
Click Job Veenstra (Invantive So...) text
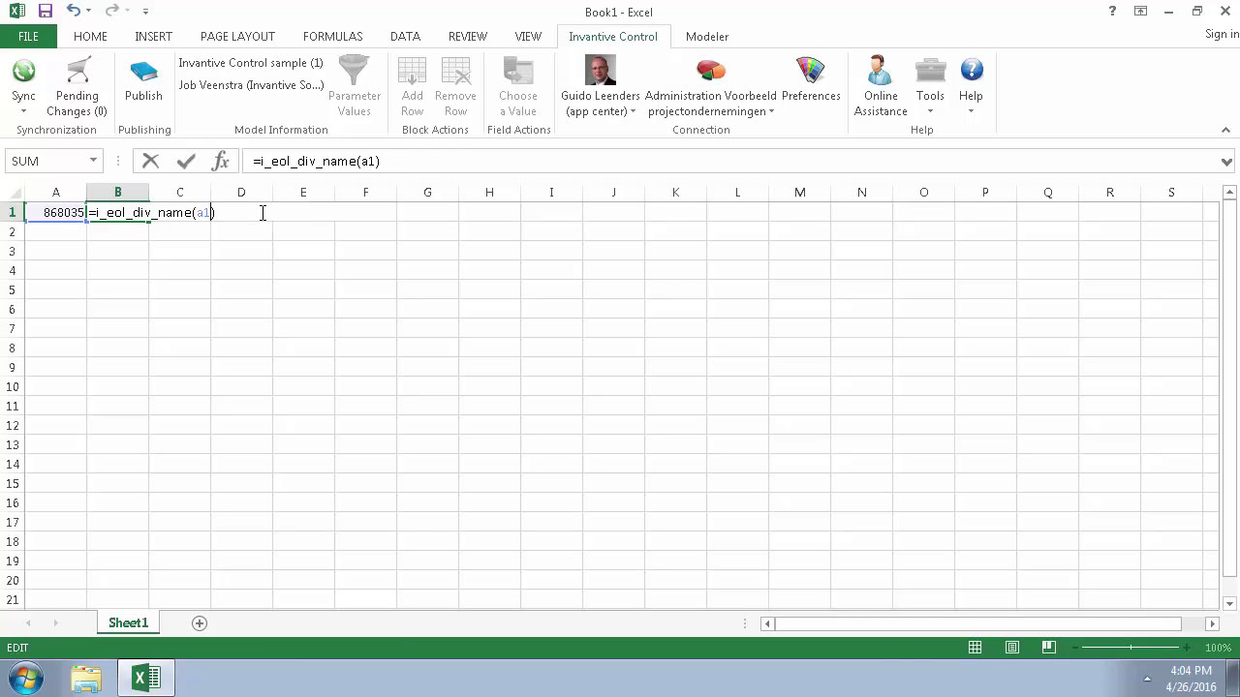tap(251, 85)
